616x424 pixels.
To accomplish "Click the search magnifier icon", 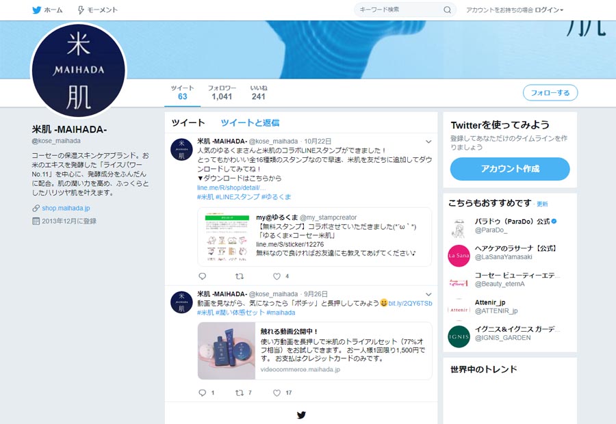I will tap(447, 10).
